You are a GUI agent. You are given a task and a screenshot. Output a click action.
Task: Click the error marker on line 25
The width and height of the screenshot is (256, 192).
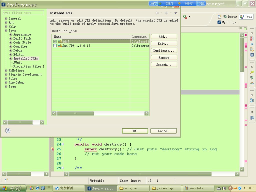tap(52, 149)
